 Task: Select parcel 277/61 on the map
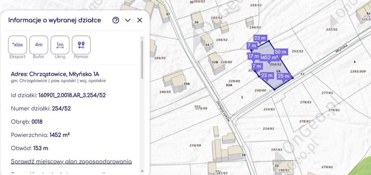coord(327,93)
